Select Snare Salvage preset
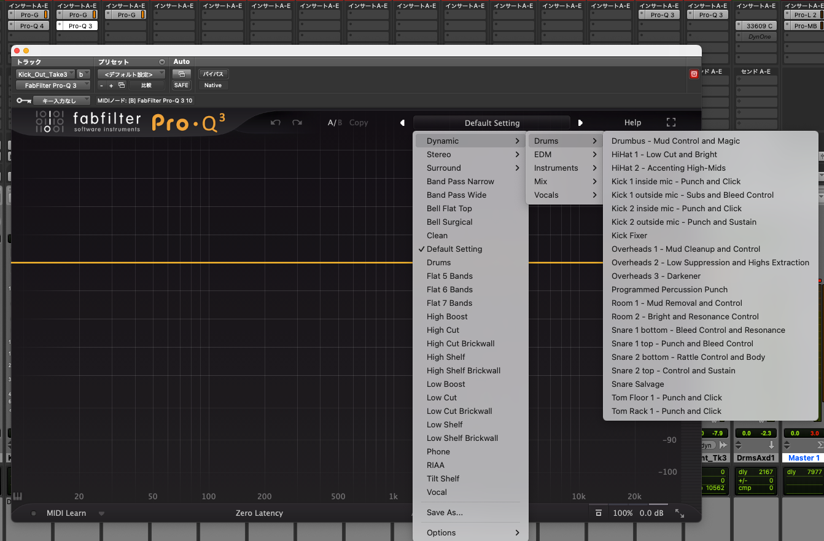This screenshot has height=541, width=824. tap(710, 384)
